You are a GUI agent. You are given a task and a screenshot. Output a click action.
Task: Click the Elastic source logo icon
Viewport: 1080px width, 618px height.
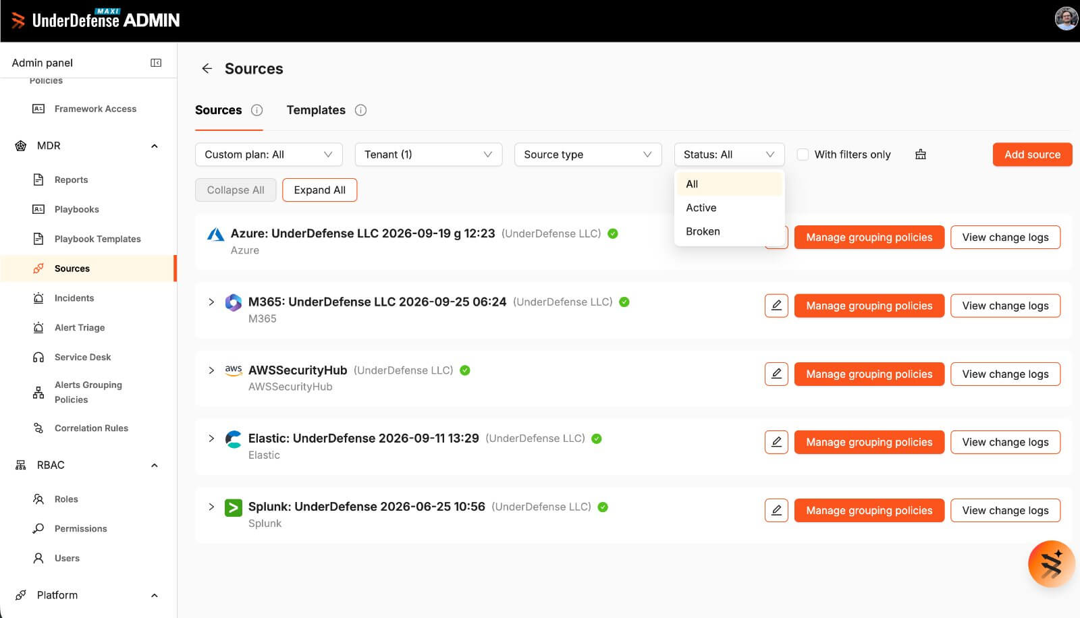pyautogui.click(x=234, y=439)
